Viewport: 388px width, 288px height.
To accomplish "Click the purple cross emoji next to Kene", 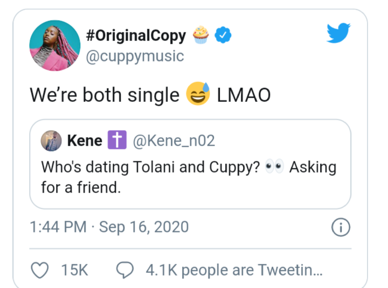I will coord(116,141).
